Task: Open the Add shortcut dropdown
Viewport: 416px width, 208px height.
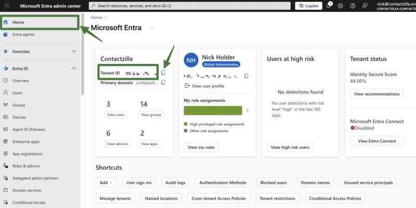Action: tap(106, 183)
